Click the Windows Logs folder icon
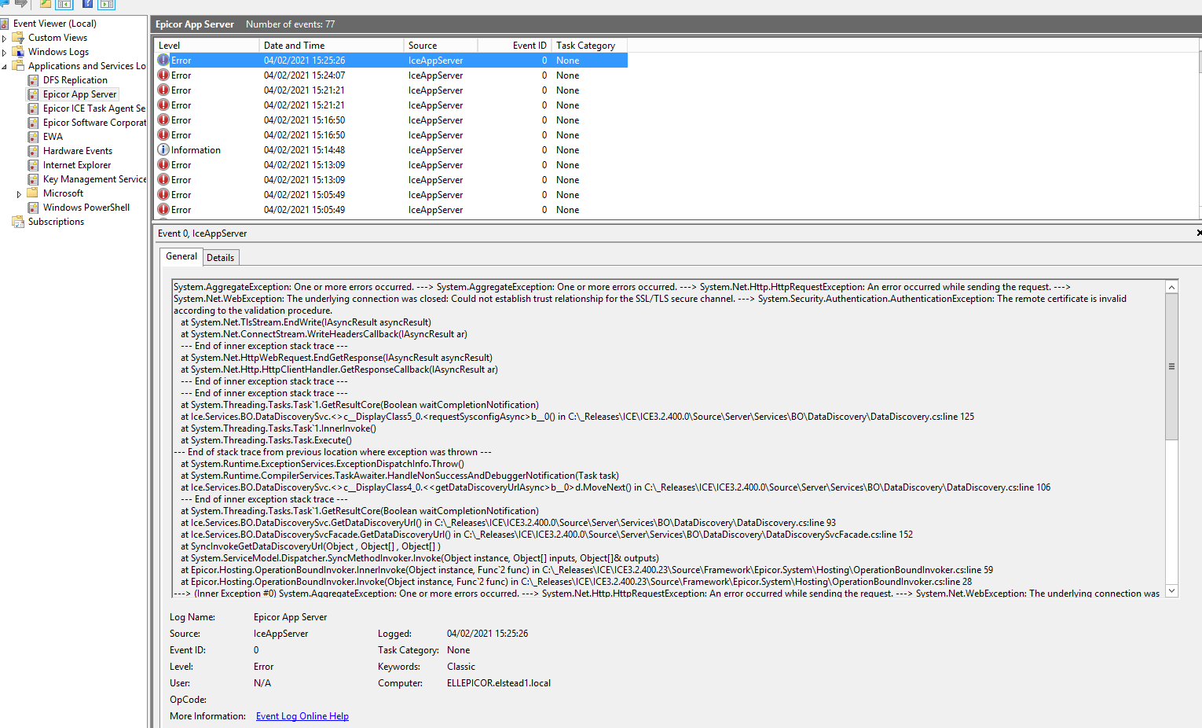The image size is (1202, 728). pyautogui.click(x=18, y=52)
